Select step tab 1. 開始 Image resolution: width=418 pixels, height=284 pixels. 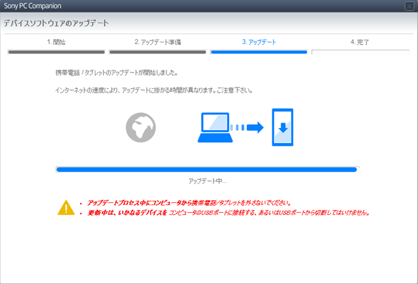56,42
